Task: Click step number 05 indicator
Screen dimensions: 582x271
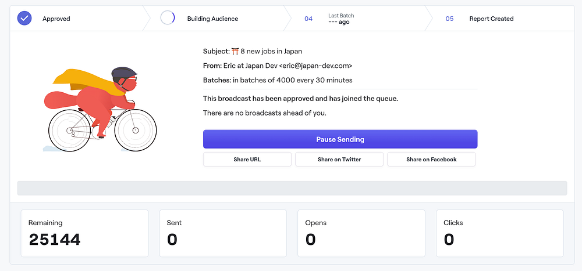Action: [x=449, y=19]
